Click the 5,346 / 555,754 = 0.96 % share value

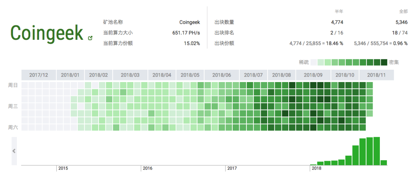point(381,44)
